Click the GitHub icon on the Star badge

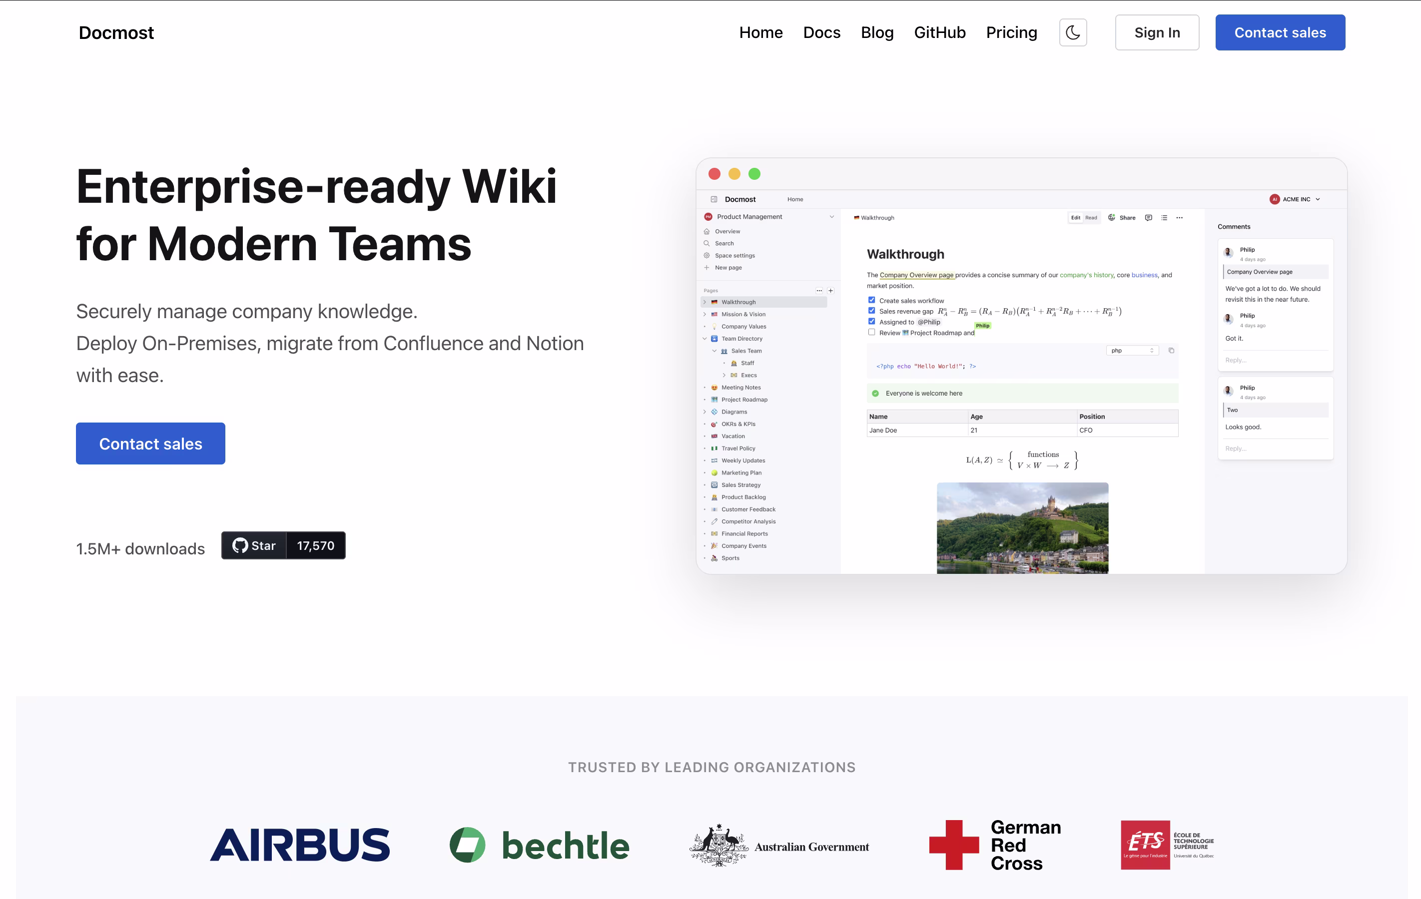[240, 546]
